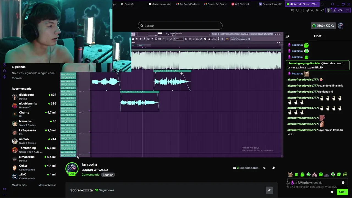The width and height of the screenshot is (352, 198).
Task: Click the shopping cart icon in FL Studio toolbar
Action: [x=222, y=39]
